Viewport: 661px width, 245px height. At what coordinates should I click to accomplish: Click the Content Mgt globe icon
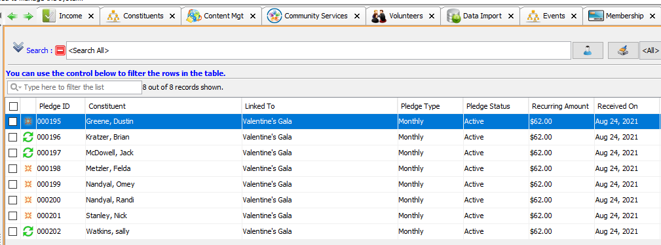(x=194, y=16)
